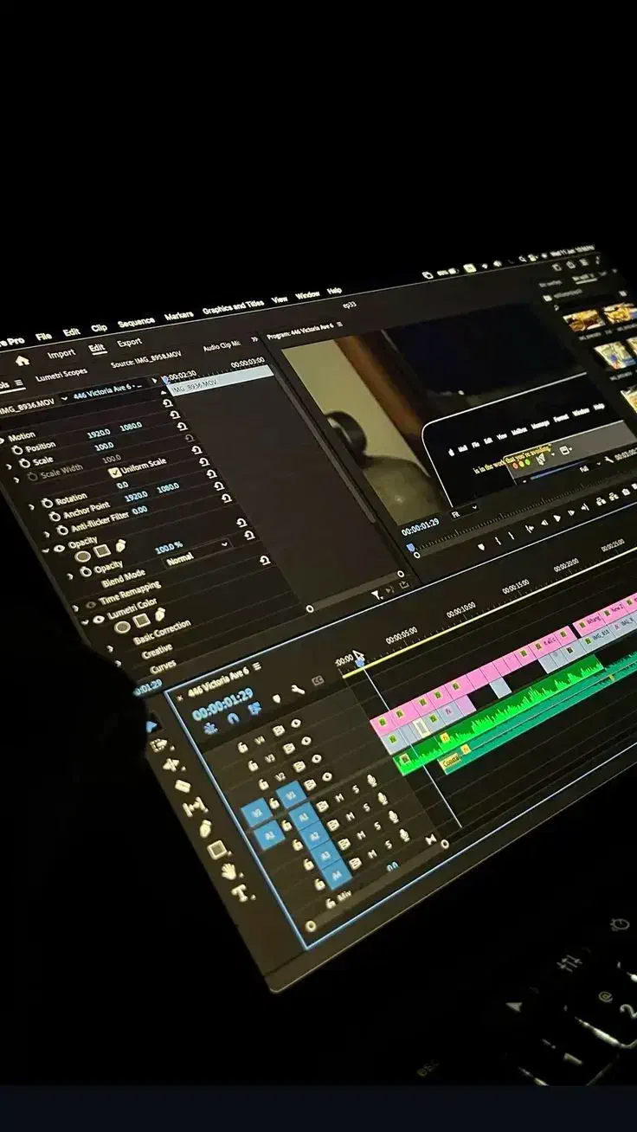This screenshot has height=1132, width=637.
Task: Collapse the Opacity effect section
Action: 45,550
